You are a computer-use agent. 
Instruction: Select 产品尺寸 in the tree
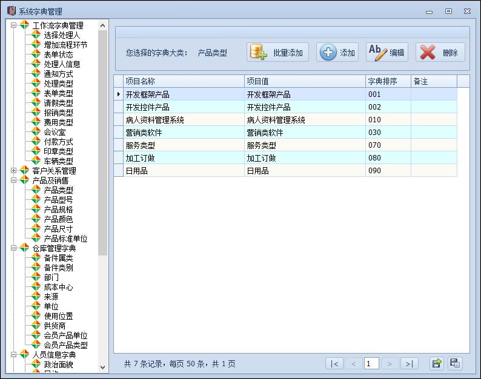point(58,229)
